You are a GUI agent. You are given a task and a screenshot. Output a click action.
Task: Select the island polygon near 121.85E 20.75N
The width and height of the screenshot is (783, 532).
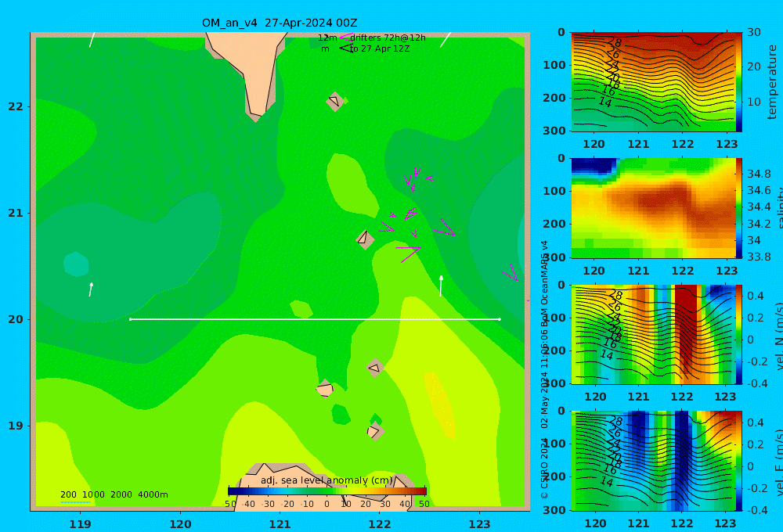coord(365,239)
